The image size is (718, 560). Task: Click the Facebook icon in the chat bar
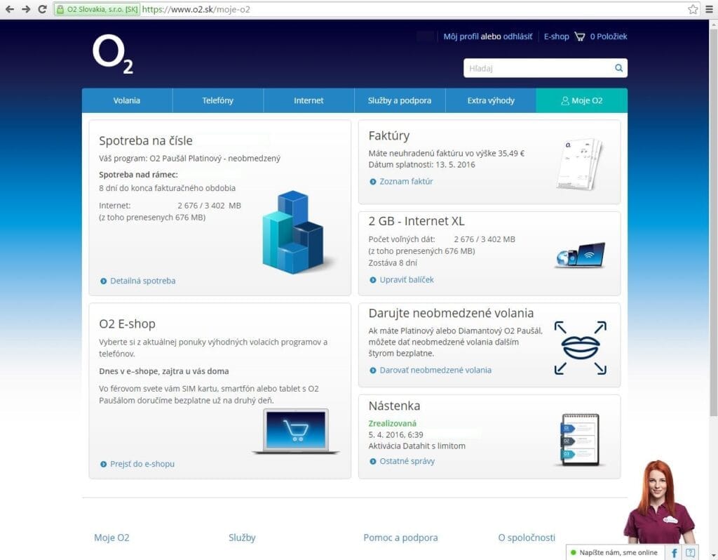point(674,552)
